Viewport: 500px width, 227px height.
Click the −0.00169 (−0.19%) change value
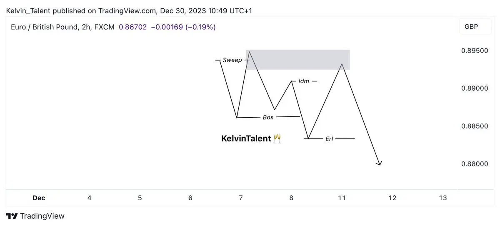[x=183, y=27]
